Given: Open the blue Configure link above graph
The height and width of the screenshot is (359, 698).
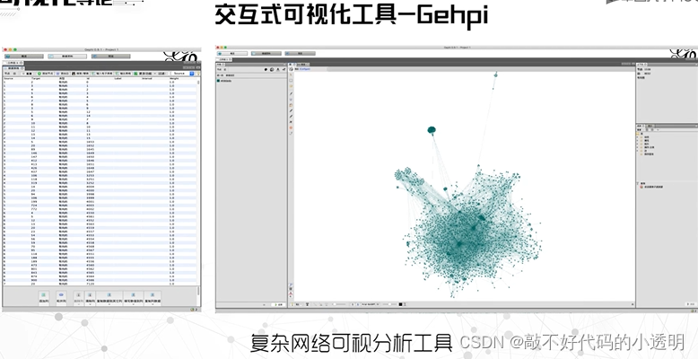Looking at the screenshot, I should point(305,69).
